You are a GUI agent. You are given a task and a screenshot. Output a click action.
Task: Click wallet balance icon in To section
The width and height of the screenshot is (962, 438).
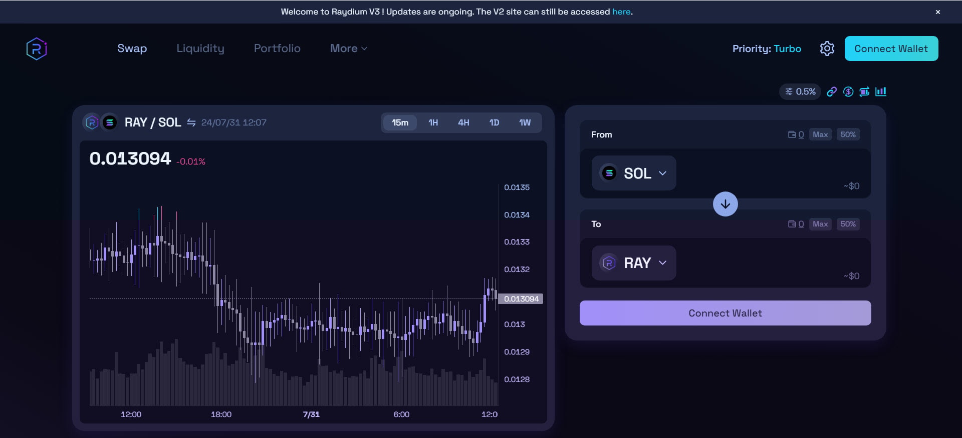pos(792,224)
